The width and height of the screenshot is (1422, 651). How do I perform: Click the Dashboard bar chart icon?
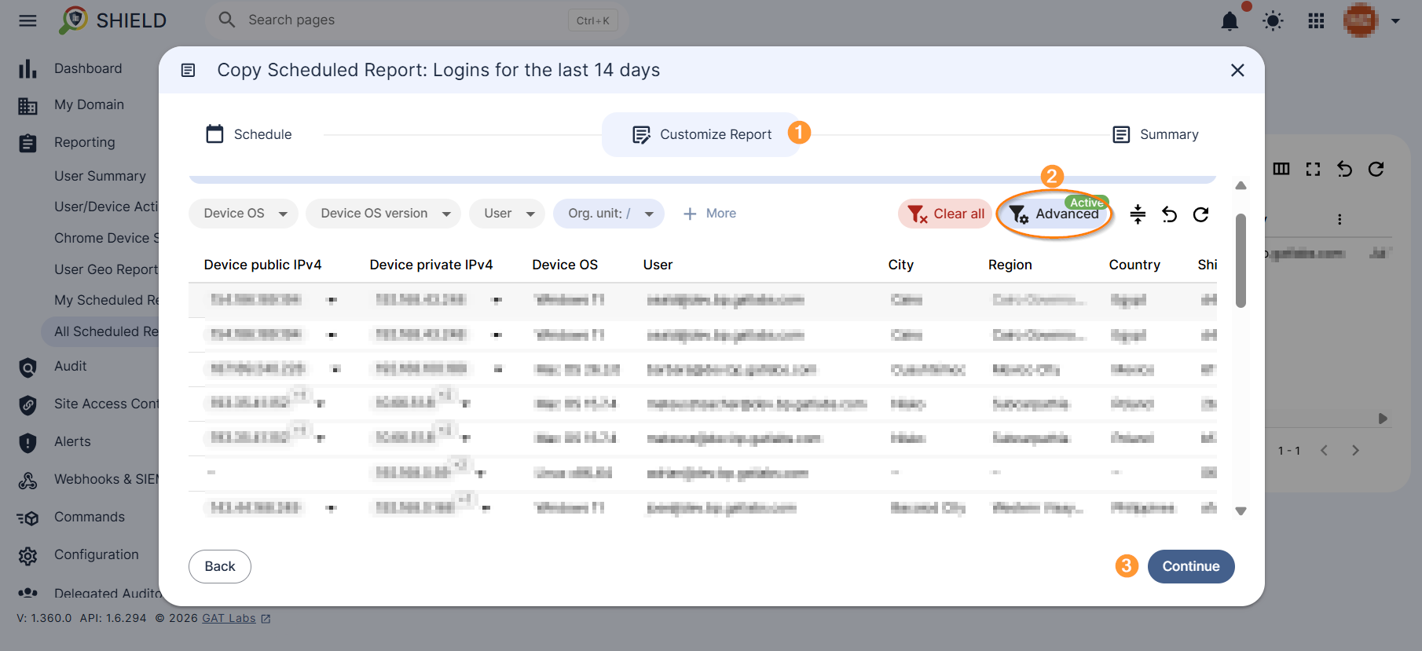pyautogui.click(x=27, y=68)
